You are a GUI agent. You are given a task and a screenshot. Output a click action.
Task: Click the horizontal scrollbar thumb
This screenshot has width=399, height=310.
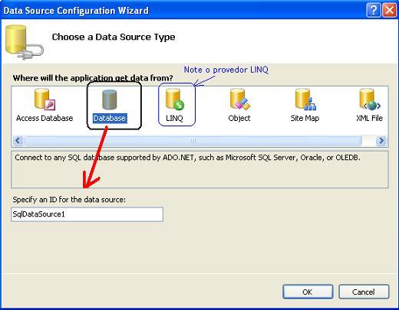[x=193, y=141]
